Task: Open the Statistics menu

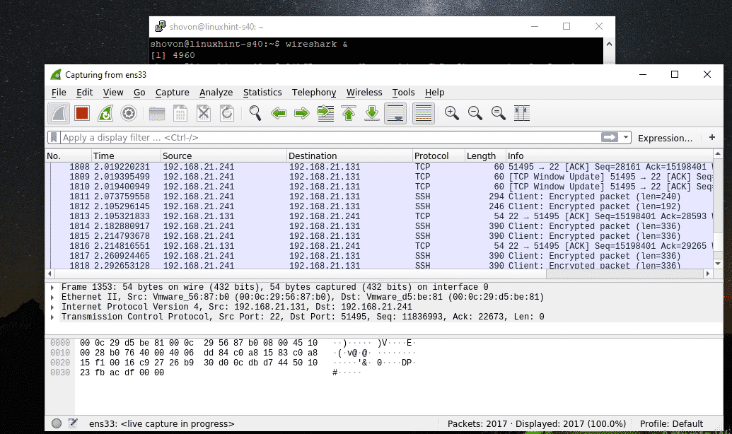Action: point(262,93)
